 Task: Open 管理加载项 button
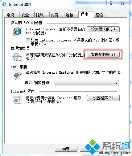click(103, 54)
